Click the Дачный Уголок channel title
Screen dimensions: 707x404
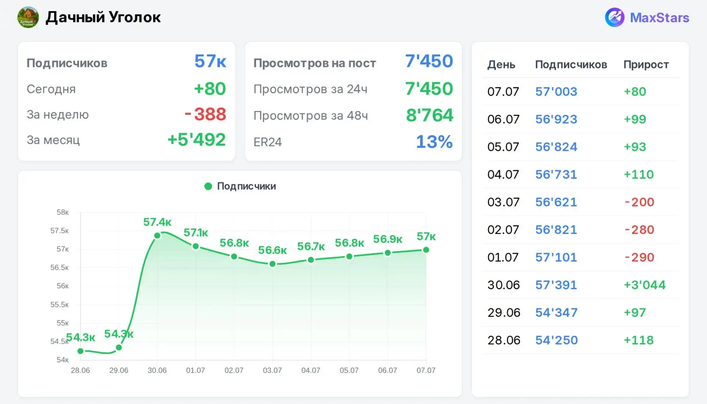(103, 17)
